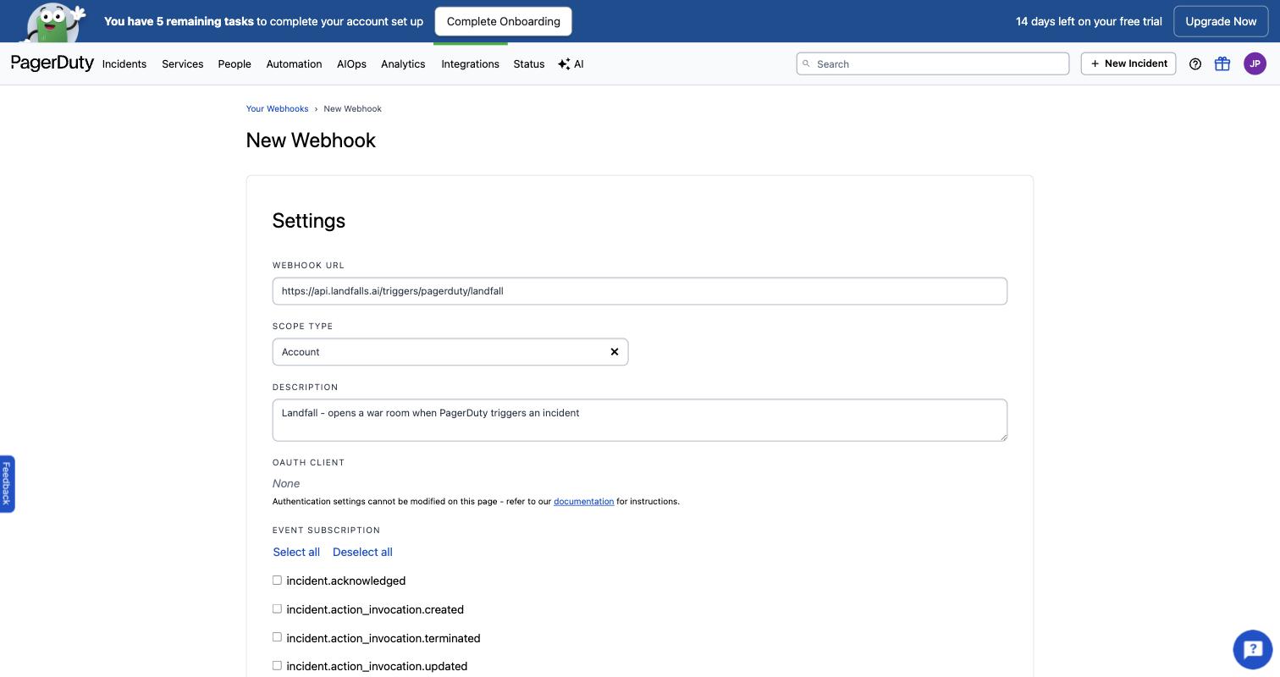Click '14 days left on your free trial' text
1280x677 pixels.
1089,21
